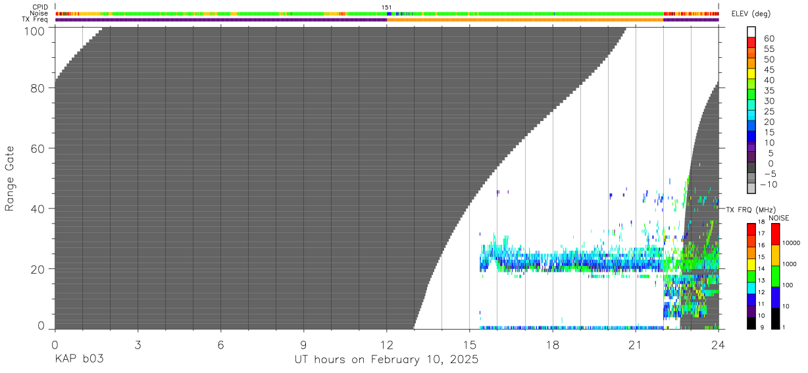808x373 pixels.
Task: Click the yellow swatch in ELEV color bar
Action: pyautogui.click(x=751, y=74)
